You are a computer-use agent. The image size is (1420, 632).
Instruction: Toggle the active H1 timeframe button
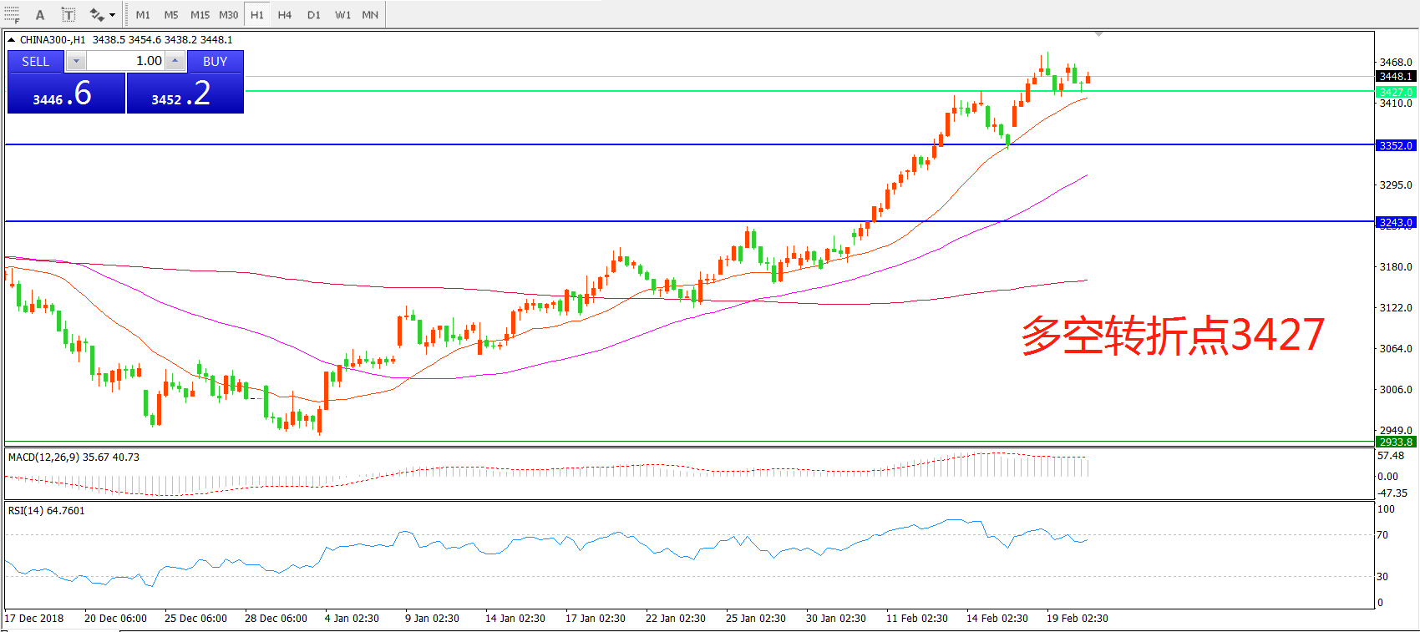coord(257,15)
